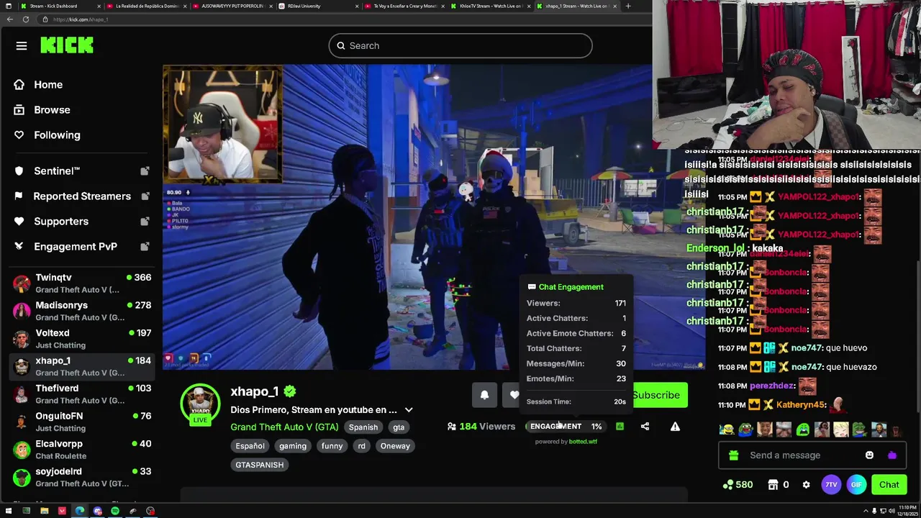The height and width of the screenshot is (518, 921).
Task: Reload the page in browser toolbar
Action: tap(25, 19)
